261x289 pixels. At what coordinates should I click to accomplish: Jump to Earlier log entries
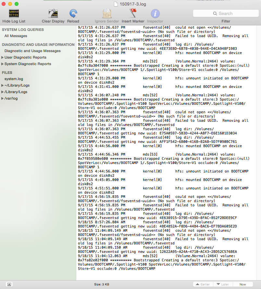203,284
